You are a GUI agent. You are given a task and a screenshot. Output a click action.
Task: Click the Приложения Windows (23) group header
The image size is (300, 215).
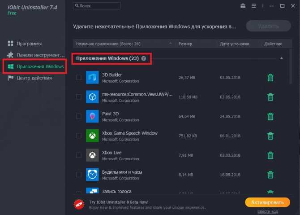107,58
